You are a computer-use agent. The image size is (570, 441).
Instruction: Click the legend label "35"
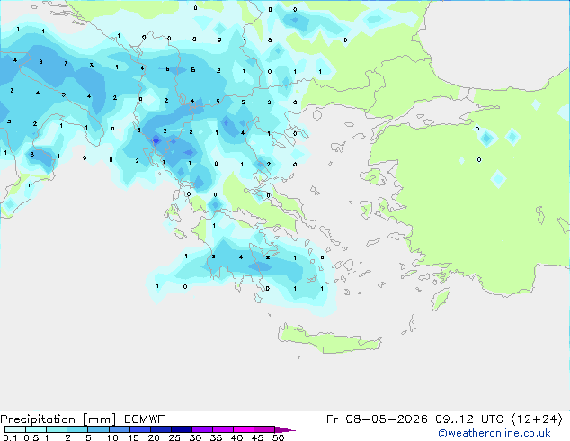(x=216, y=437)
